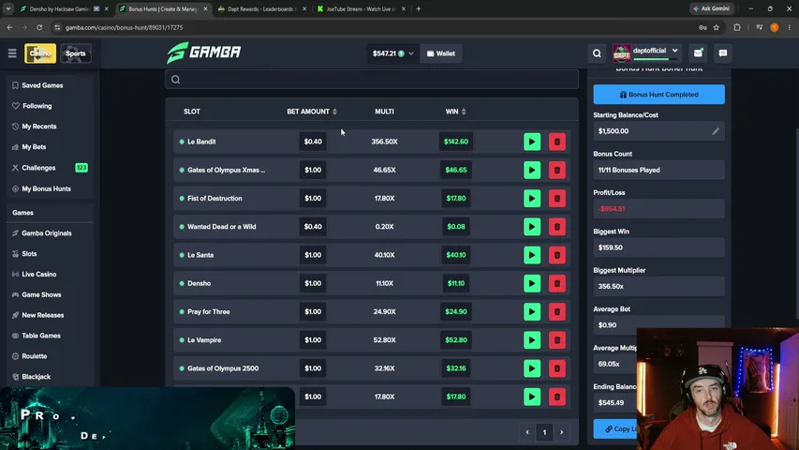This screenshot has height=450, width=799.
Task: Toggle the hamburger sidebar menu
Action: [x=12, y=53]
